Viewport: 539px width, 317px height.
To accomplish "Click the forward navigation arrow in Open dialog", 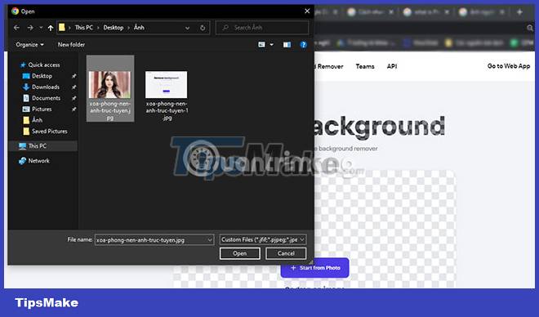I will (x=30, y=28).
